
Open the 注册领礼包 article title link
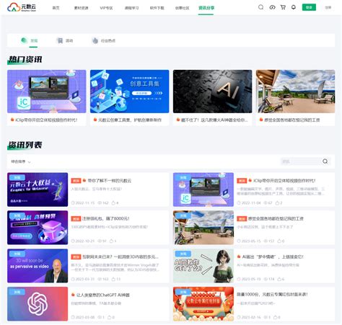pyautogui.click(x=106, y=218)
